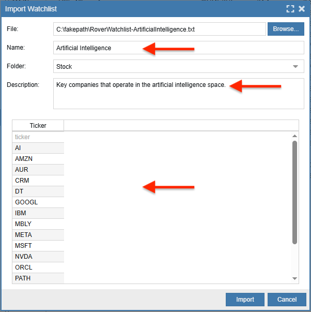Open the Folder dropdown showing Stock
The width and height of the screenshot is (311, 312).
click(178, 66)
